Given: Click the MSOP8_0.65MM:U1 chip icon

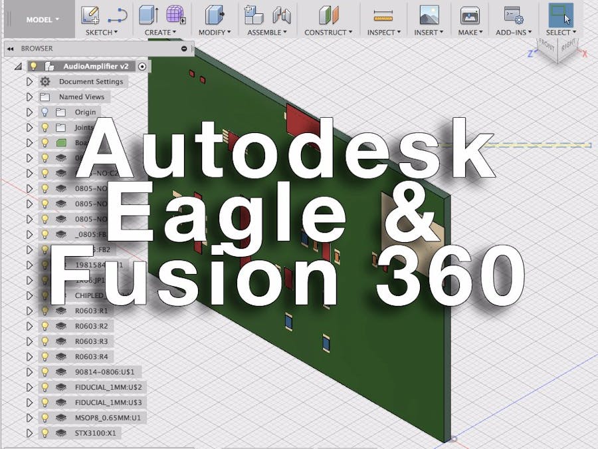Looking at the screenshot, I should point(61,418).
